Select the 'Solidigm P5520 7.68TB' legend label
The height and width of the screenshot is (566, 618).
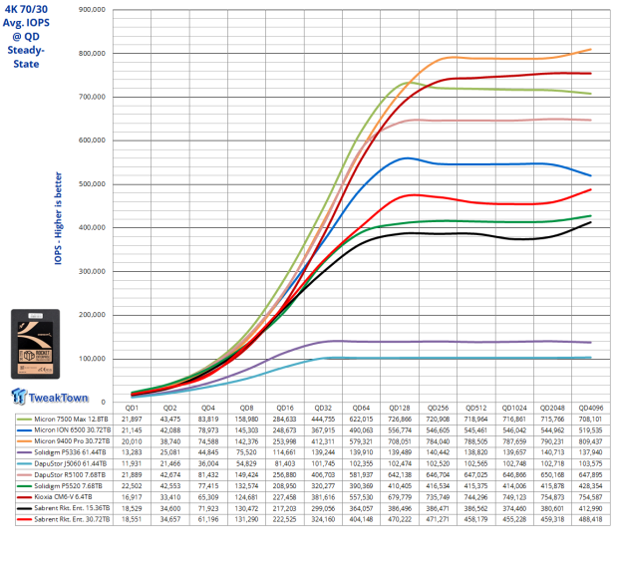68,486
